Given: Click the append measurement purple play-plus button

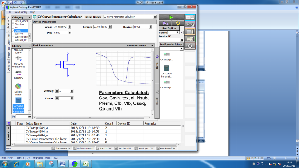Looking at the screenshot, I should [165, 23].
